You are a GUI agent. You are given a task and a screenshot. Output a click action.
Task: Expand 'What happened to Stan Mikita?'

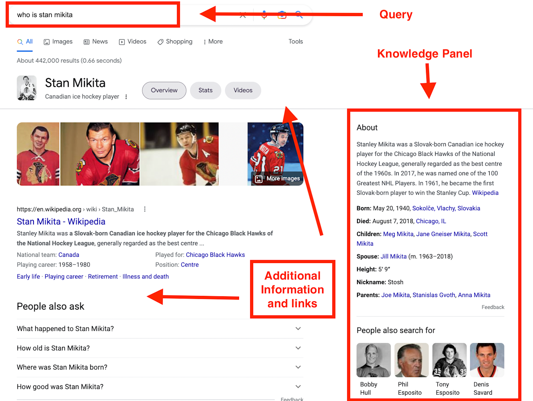pyautogui.click(x=160, y=329)
